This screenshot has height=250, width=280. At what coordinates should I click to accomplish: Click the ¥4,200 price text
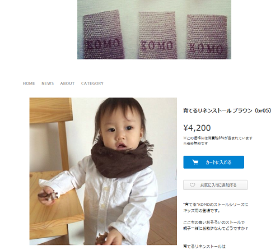pyautogui.click(x=197, y=128)
